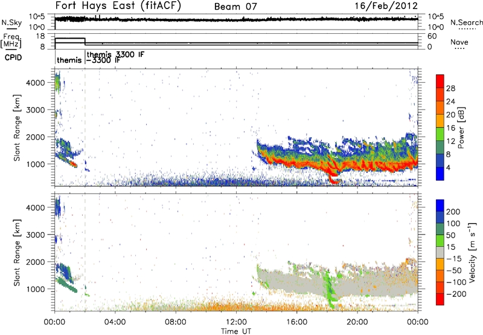Click the "08:00" time tick label
483x335 pixels.
(175, 322)
